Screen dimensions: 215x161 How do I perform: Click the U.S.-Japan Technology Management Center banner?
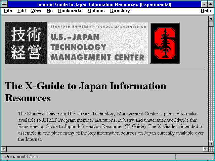[98, 43]
